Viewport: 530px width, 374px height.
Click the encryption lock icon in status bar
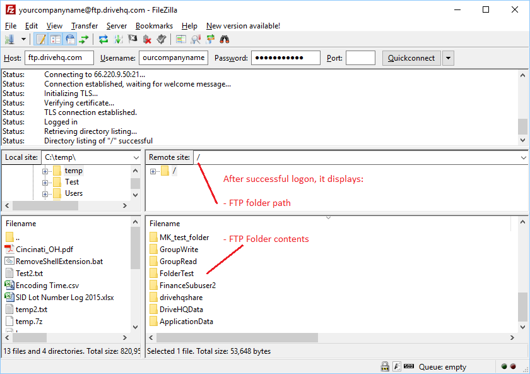tap(384, 366)
